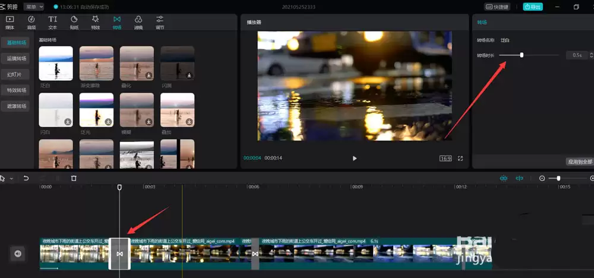Open the 菜单 dropdown menu
Screen dimensions: 594x278
pos(33,7)
